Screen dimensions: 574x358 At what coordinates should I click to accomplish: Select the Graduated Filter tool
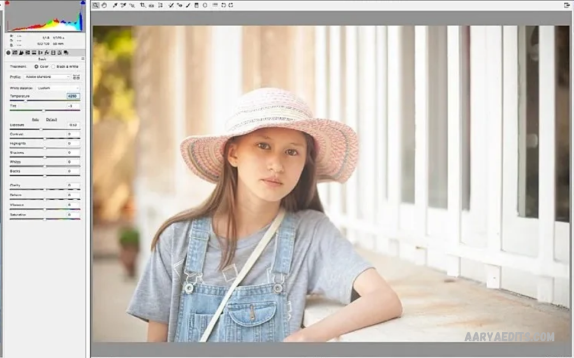196,5
